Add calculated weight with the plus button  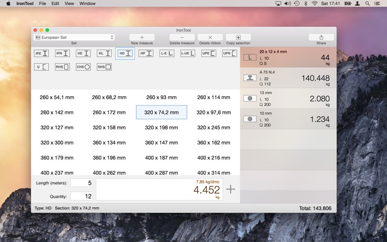pyautogui.click(x=231, y=189)
